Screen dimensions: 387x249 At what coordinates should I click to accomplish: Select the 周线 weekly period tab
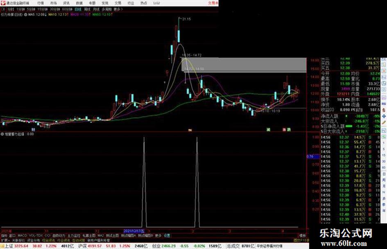pyautogui.click(x=87, y=9)
